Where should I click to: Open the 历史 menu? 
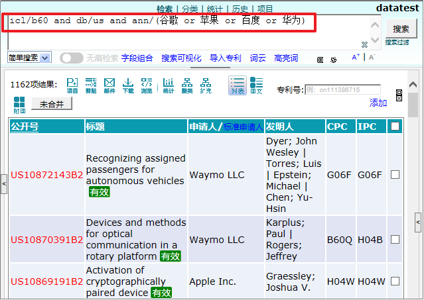240,9
